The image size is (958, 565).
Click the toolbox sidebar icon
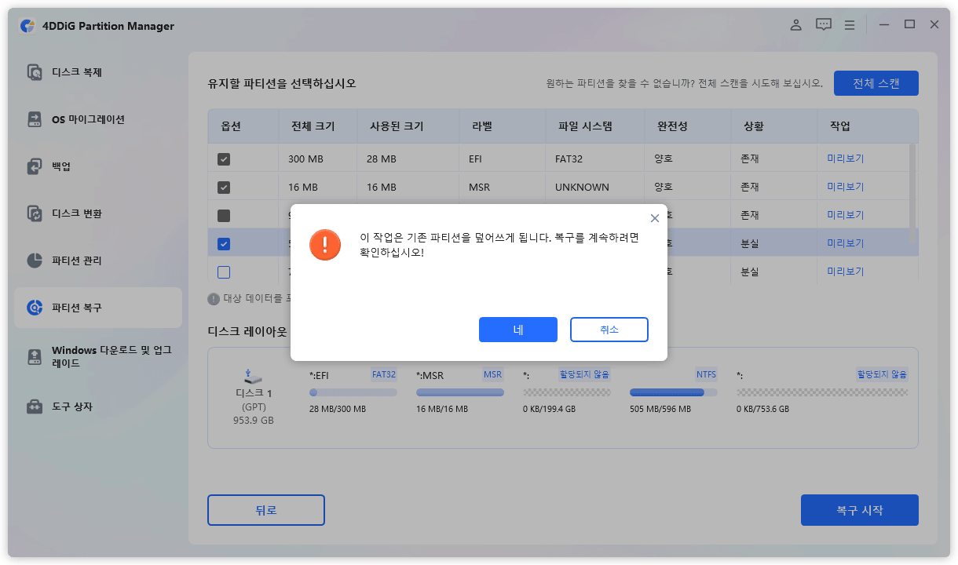pos(35,406)
